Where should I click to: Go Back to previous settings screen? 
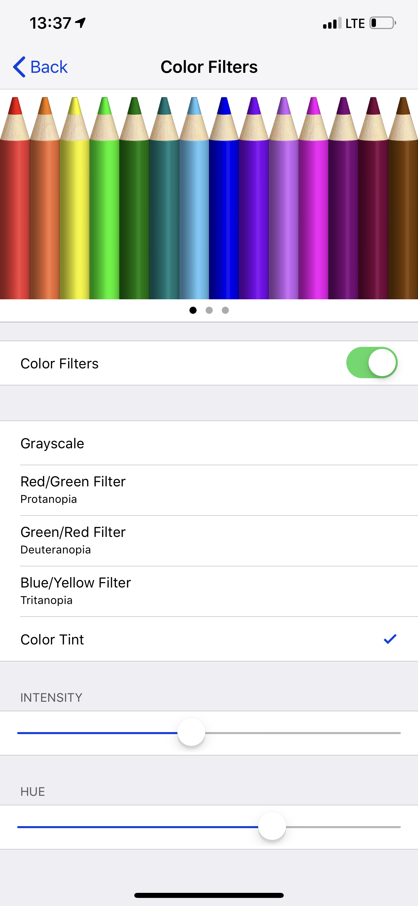(x=40, y=67)
